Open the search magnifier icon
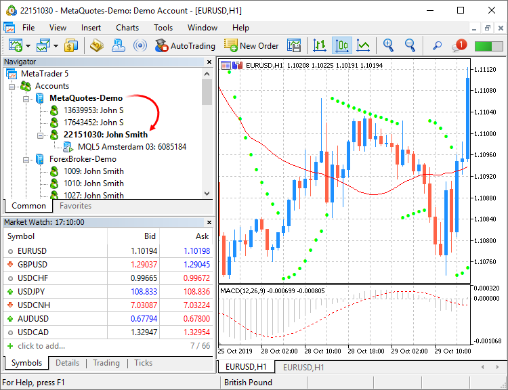The image size is (508, 390). coord(437,46)
